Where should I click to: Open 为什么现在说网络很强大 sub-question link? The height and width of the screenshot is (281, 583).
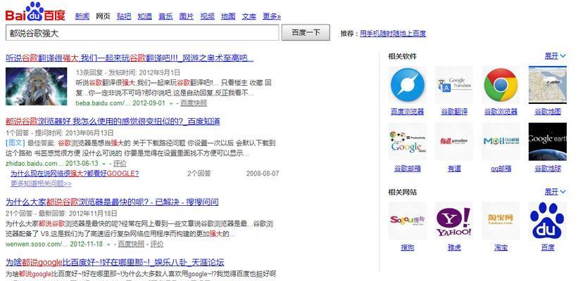point(75,174)
